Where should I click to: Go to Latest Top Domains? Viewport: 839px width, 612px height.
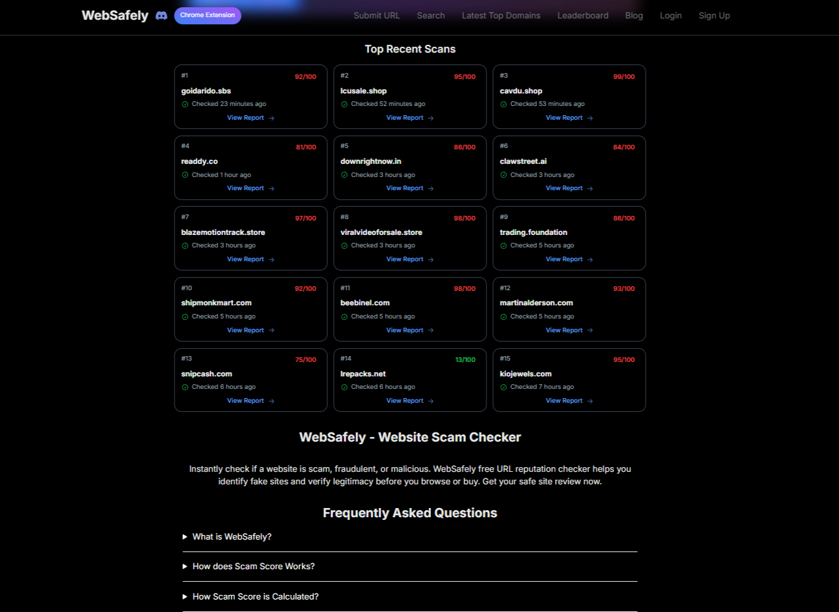[x=501, y=15]
